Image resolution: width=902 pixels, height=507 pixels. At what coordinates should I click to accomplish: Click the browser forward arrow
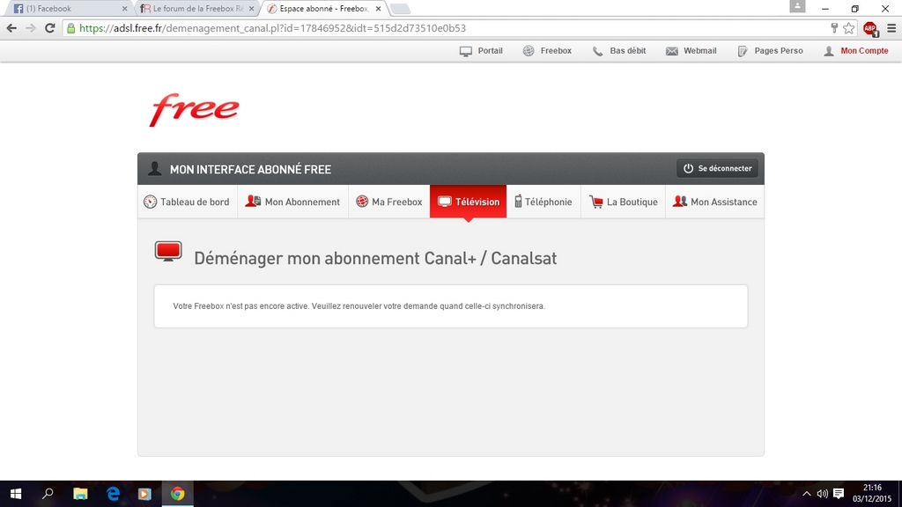point(31,27)
